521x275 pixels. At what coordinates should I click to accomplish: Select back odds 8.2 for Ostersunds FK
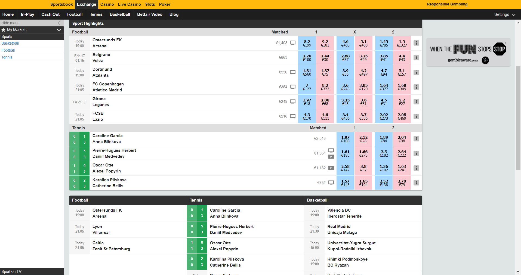point(307,43)
